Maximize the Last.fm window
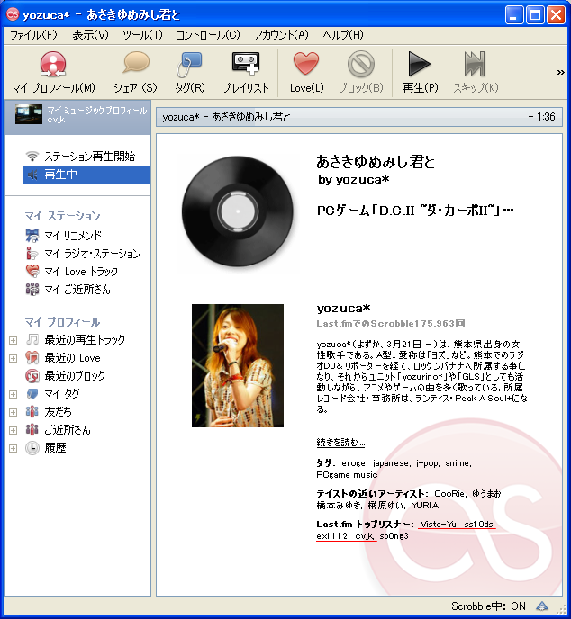Viewport: 571px width, 619px height. tap(535, 15)
